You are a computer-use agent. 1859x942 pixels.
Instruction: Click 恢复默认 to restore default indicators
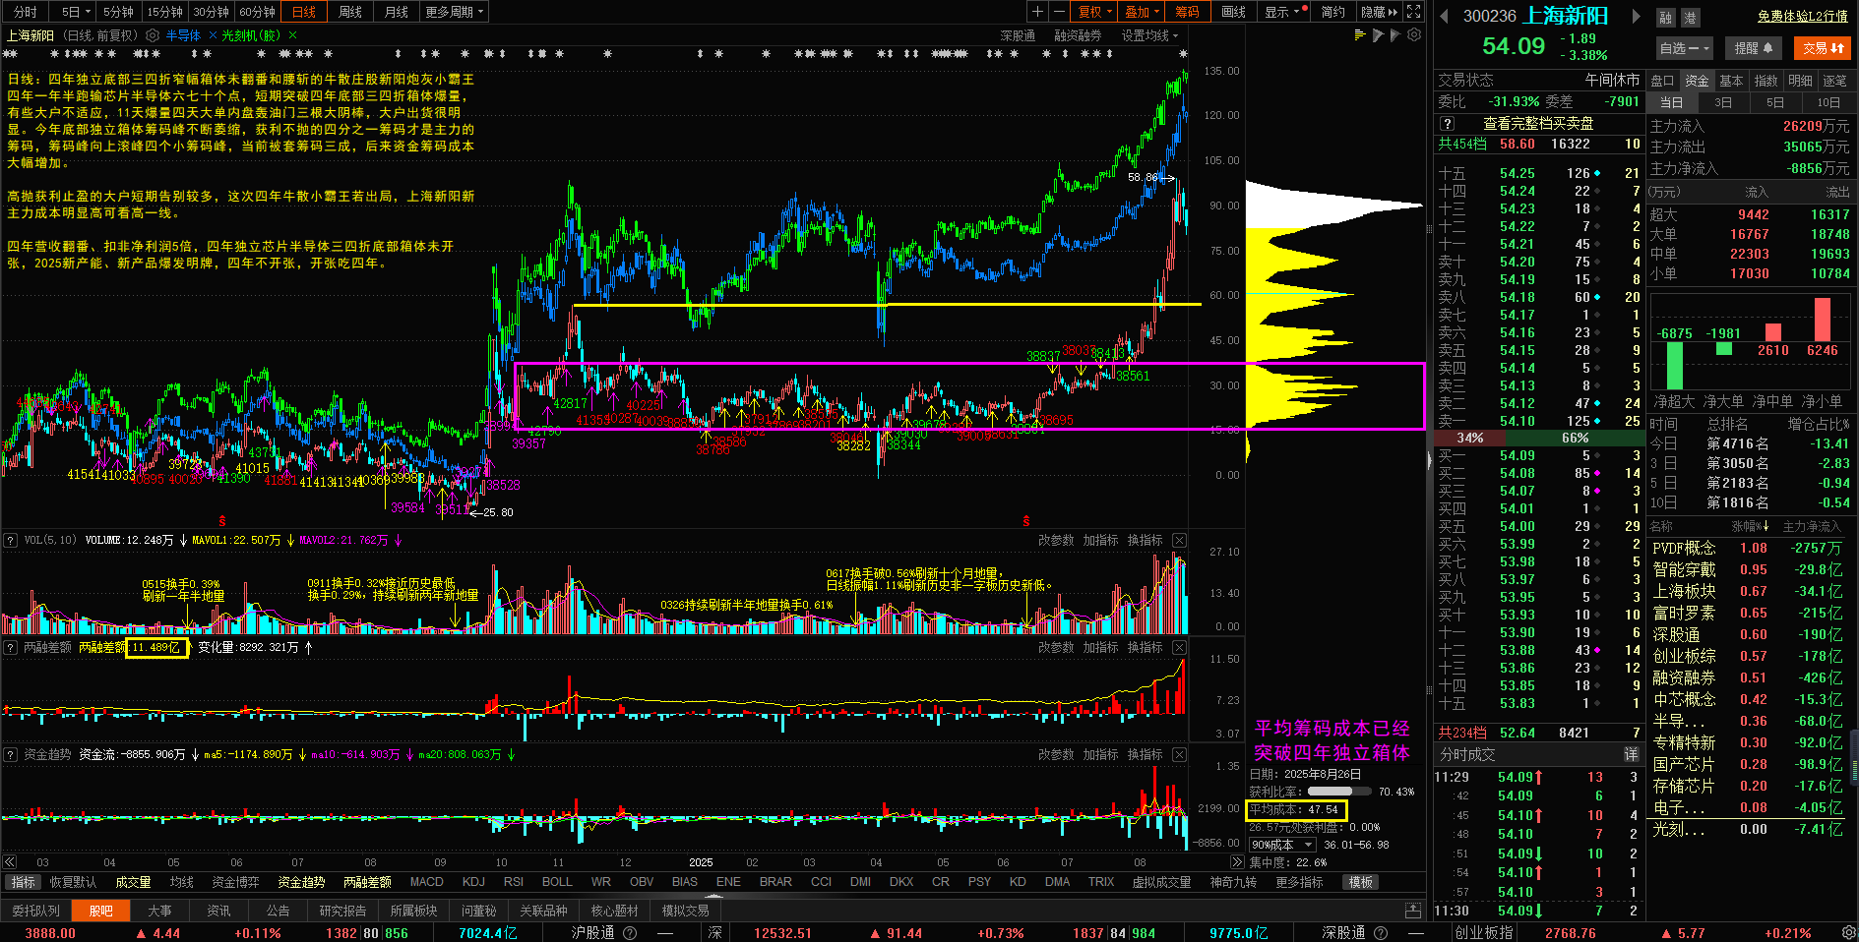[73, 882]
